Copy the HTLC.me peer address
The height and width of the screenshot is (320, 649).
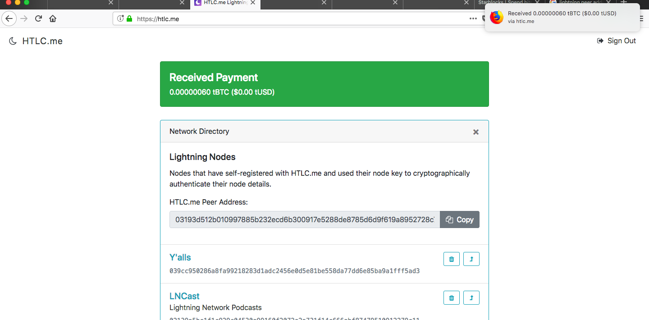460,219
